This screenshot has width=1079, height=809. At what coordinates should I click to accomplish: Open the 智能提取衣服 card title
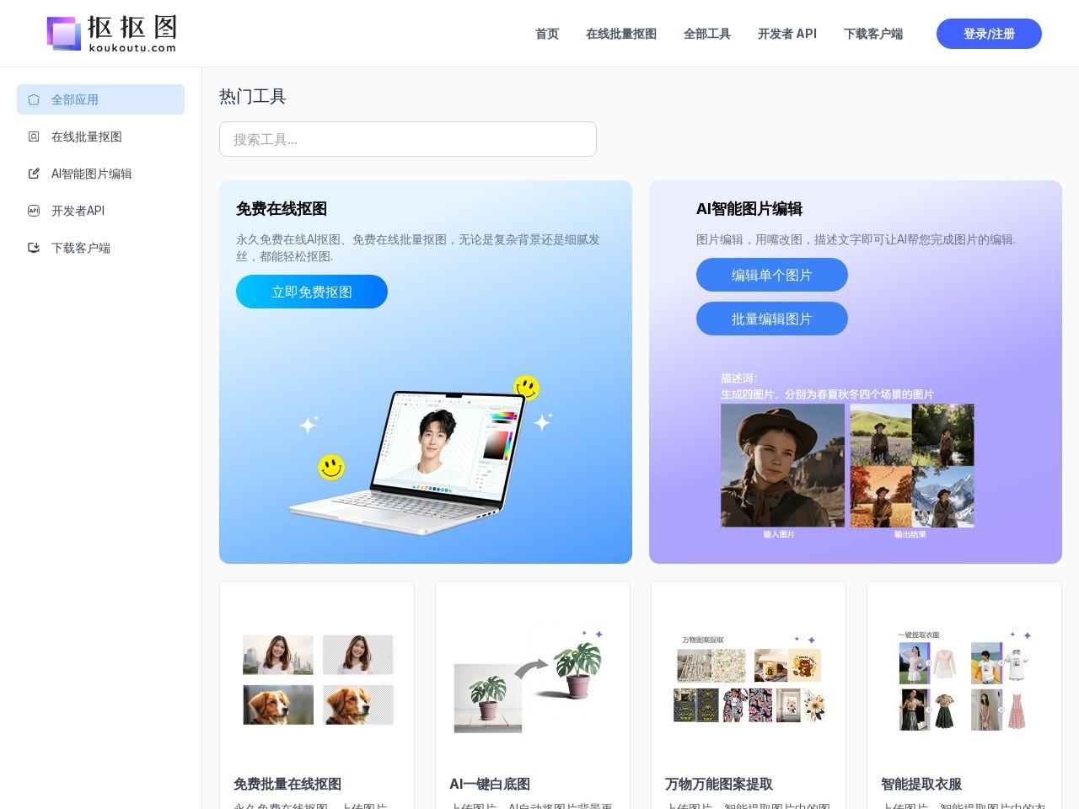pyautogui.click(x=921, y=784)
